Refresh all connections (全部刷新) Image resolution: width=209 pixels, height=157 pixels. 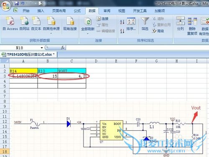pyautogui.click(x=88, y=23)
